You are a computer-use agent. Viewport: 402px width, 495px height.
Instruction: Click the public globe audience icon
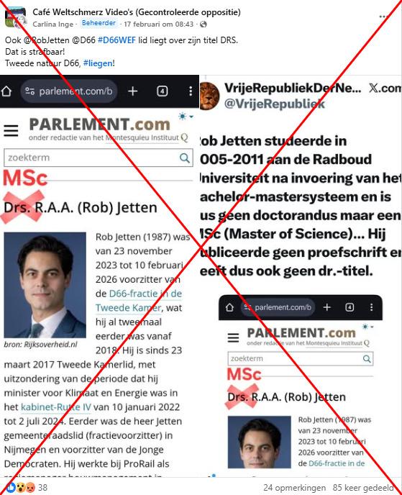pyautogui.click(x=204, y=24)
